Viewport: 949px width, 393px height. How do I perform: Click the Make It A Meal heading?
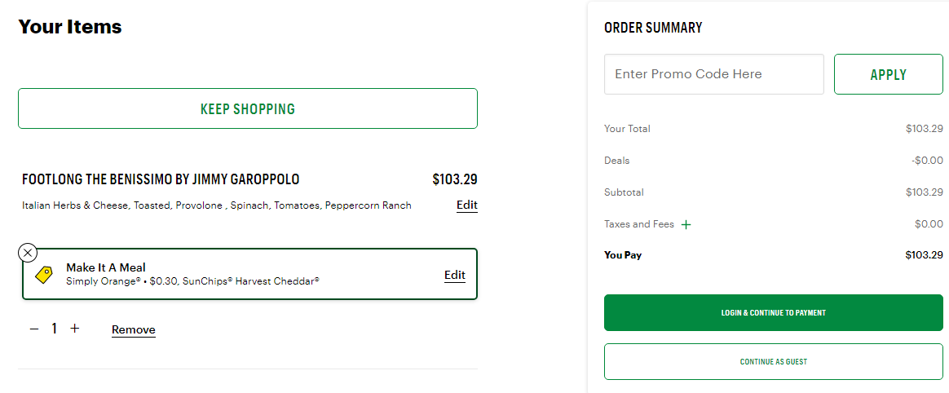tap(106, 267)
